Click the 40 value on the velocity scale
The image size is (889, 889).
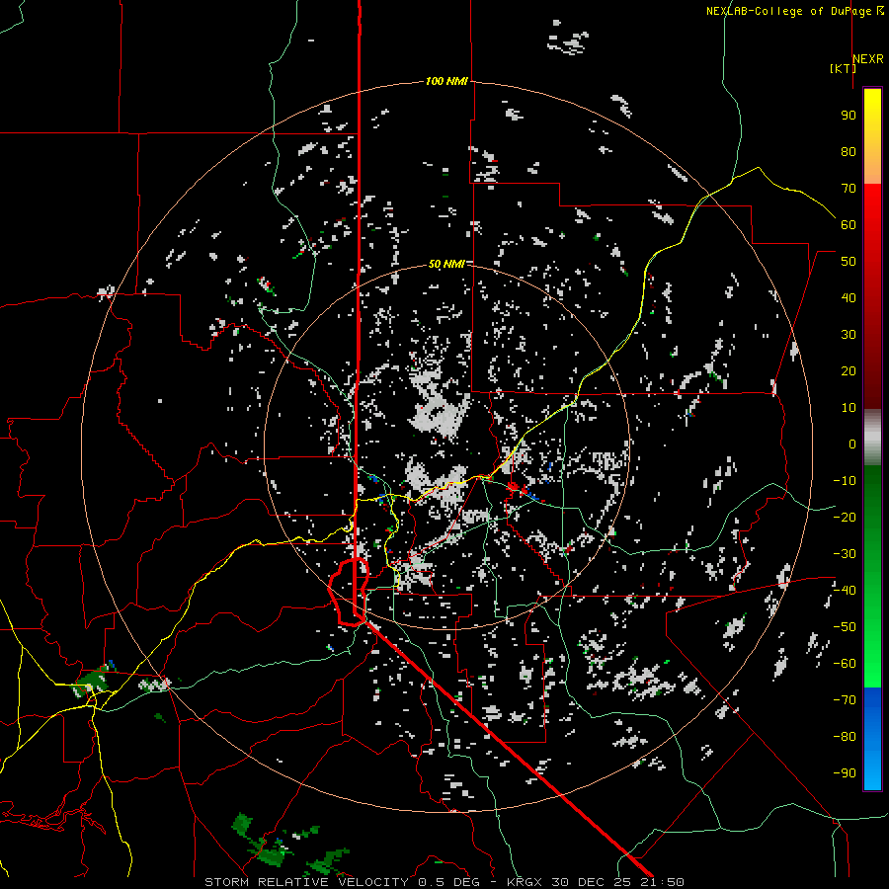click(849, 297)
